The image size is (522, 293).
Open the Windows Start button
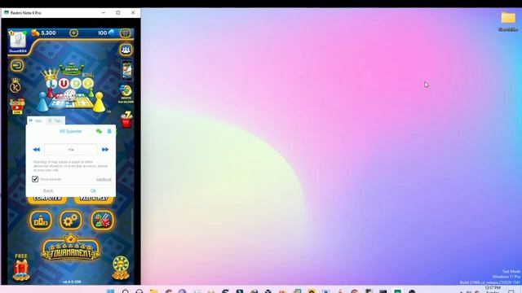click(111, 291)
